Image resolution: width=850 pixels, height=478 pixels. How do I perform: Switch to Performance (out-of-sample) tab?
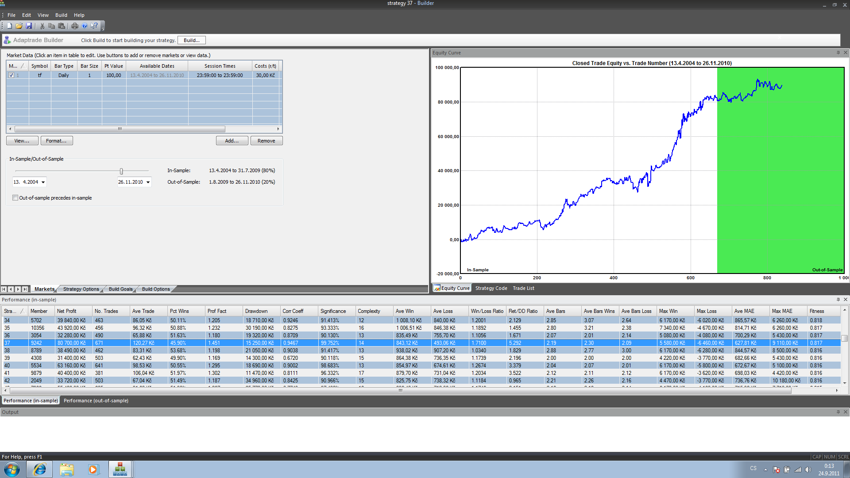click(96, 401)
